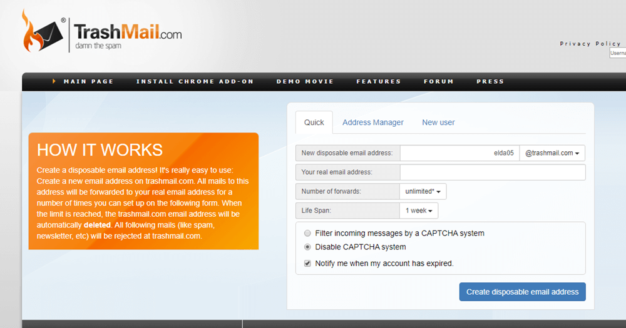Screen dimensions: 626x328
Task: Select Disable CAPTCHA system radio button
Action: click(307, 247)
